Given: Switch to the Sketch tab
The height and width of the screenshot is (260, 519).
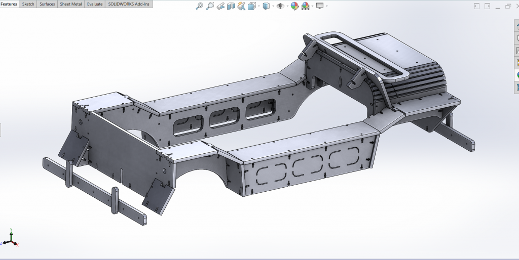Looking at the screenshot, I should tap(28, 4).
